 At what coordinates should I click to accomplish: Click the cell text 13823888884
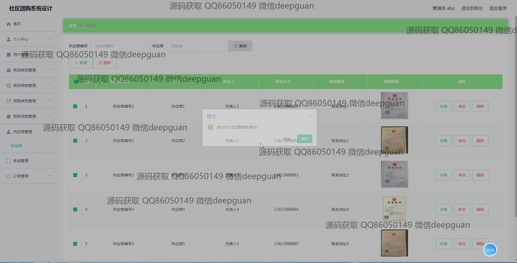pos(286,209)
